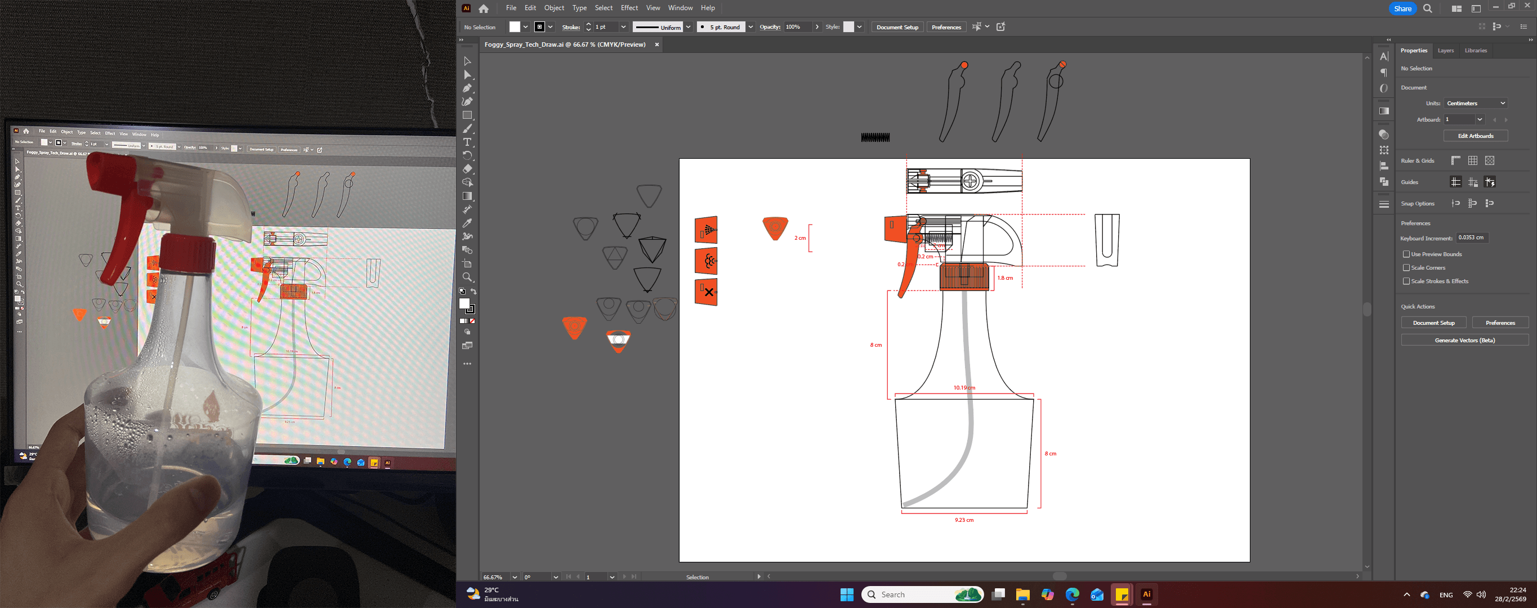The height and width of the screenshot is (608, 1537).
Task: Choose the Rectangle tool
Action: [x=467, y=115]
